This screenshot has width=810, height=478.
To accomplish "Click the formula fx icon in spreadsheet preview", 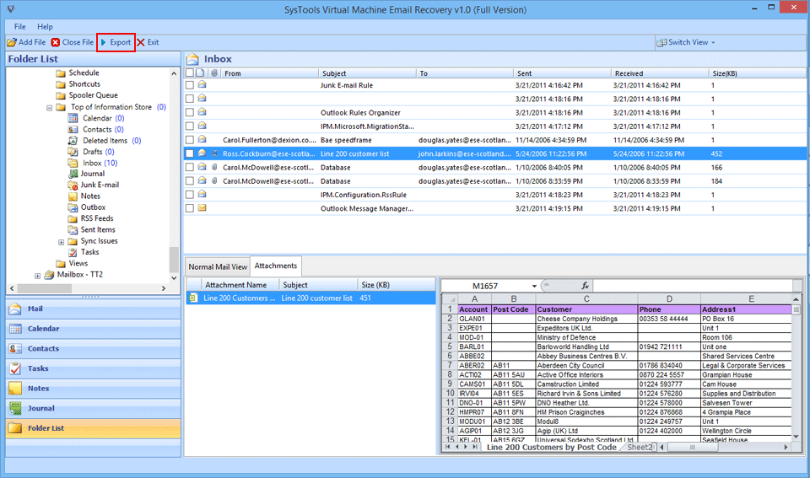I will pos(585,286).
